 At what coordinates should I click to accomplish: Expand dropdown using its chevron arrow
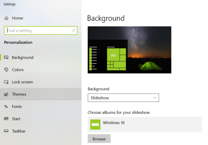point(155,98)
